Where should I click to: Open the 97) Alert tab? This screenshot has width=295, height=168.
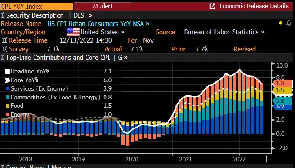pyautogui.click(x=103, y=6)
